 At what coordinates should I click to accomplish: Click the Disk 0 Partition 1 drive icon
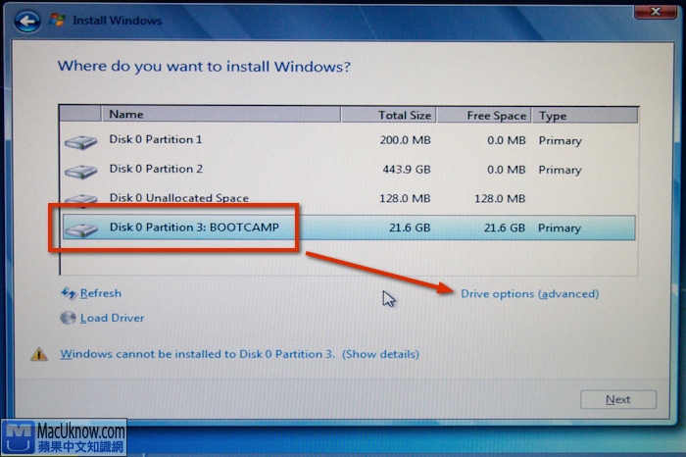click(81, 141)
